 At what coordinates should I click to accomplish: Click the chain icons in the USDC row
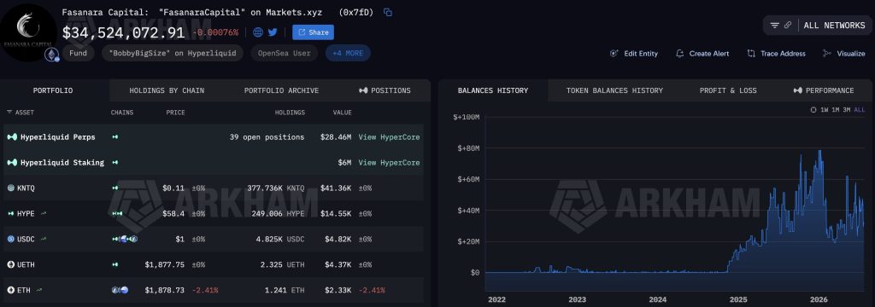pyautogui.click(x=125, y=239)
